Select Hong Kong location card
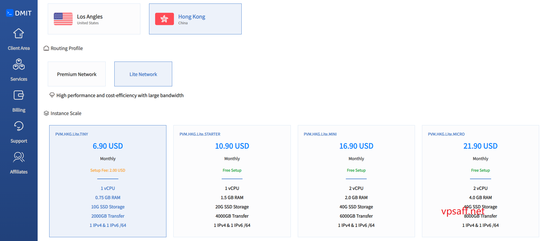The width and height of the screenshot is (549, 241). click(195, 19)
